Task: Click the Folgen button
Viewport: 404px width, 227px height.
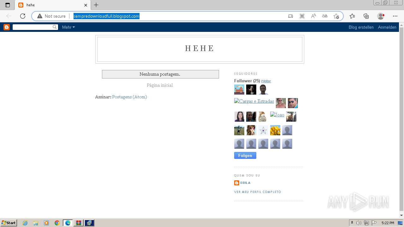Action: (245, 155)
